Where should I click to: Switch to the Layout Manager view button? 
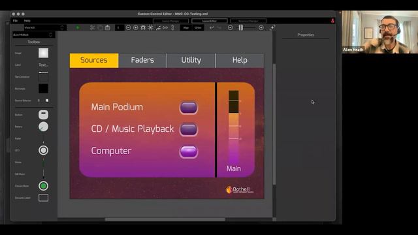pyautogui.click(x=170, y=21)
